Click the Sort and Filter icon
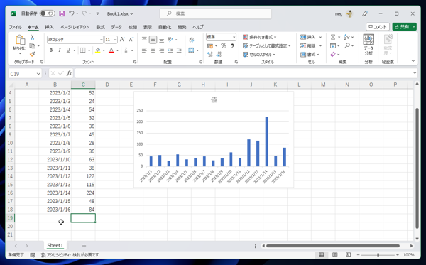Screen dimensions: 426x265 click(347, 37)
